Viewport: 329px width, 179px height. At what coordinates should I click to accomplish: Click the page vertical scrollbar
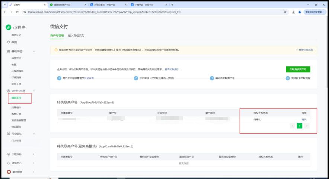(328, 52)
